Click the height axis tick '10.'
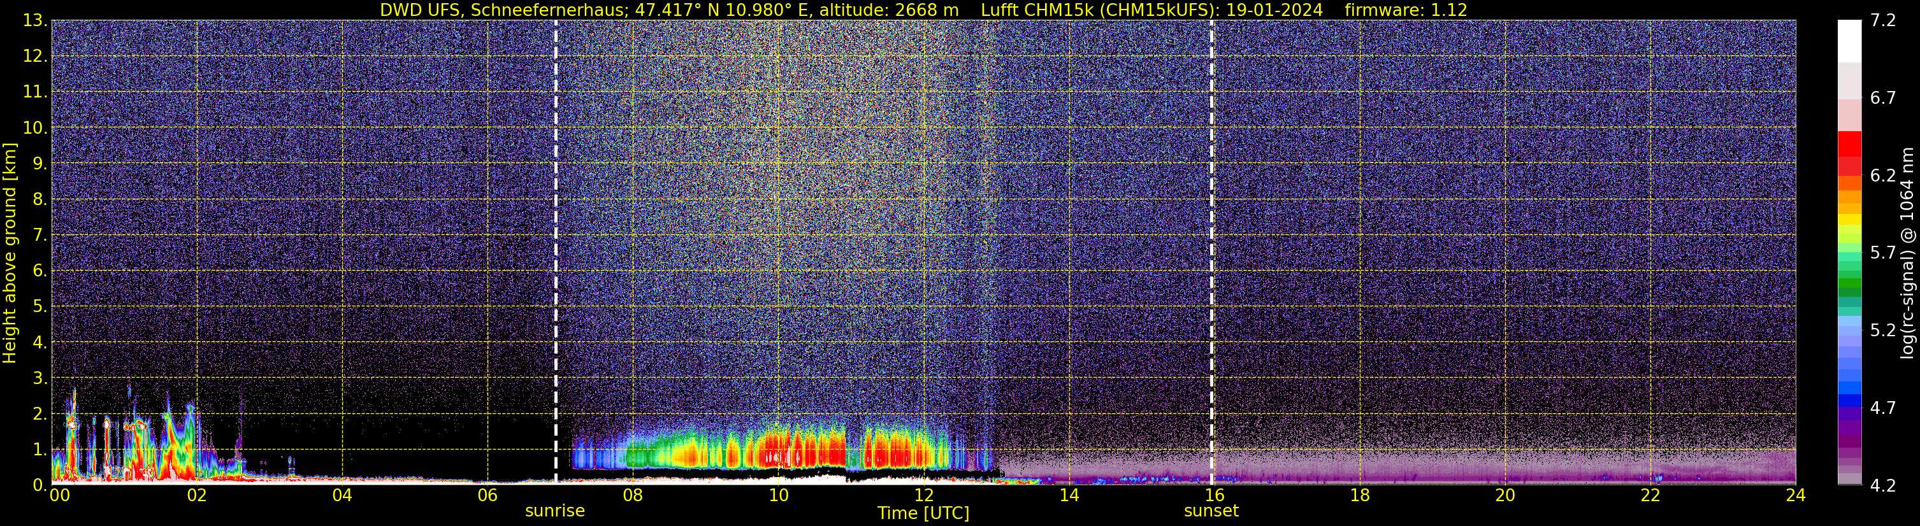The width and height of the screenshot is (1920, 526). pyautogui.click(x=35, y=128)
